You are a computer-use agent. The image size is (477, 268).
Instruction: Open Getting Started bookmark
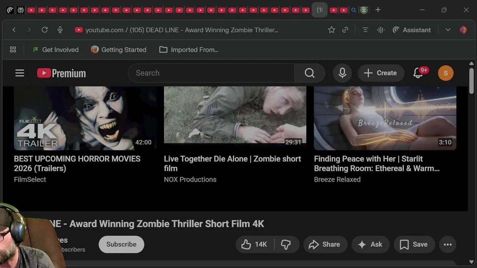coord(119,50)
